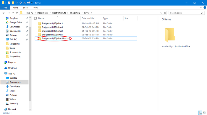This screenshot has height=115, width=207.
Task: Switch to the View ribbon tab
Action: coord(36,8)
